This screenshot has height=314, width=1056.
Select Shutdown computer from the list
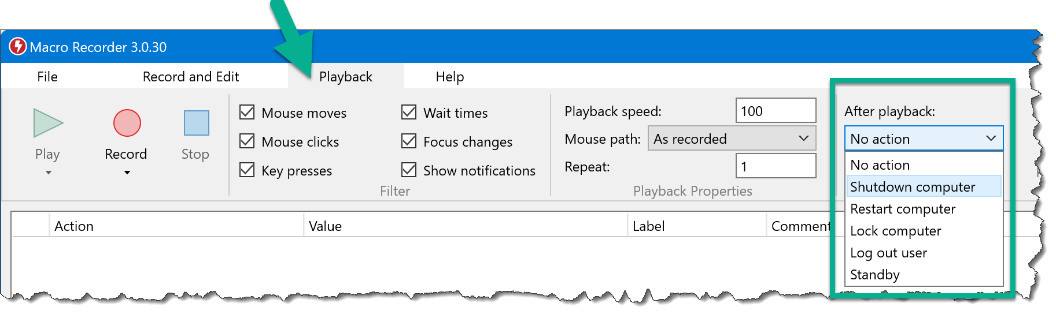[x=913, y=187]
